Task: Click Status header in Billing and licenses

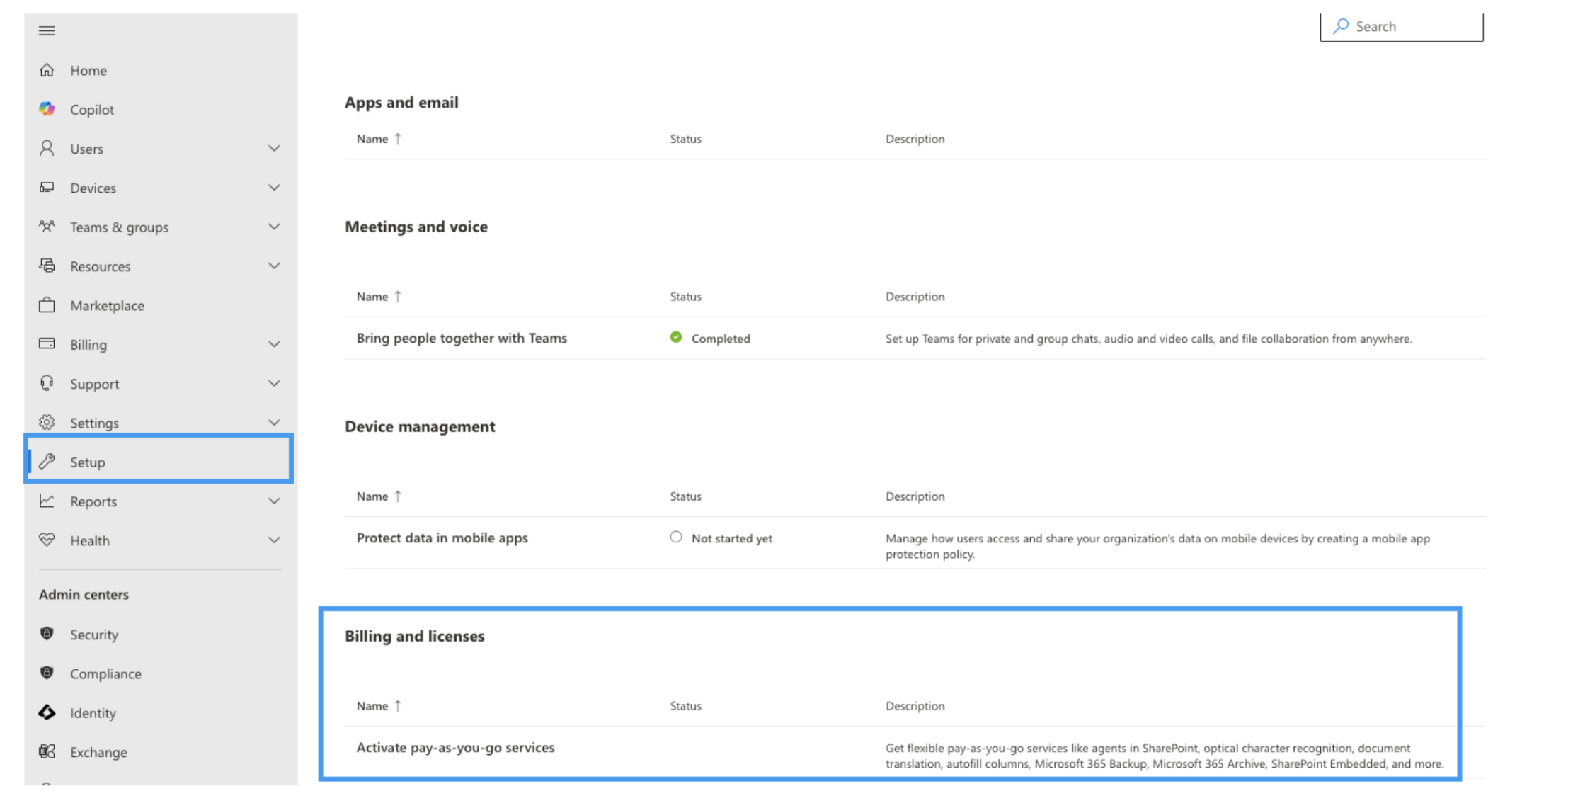Action: (x=685, y=705)
